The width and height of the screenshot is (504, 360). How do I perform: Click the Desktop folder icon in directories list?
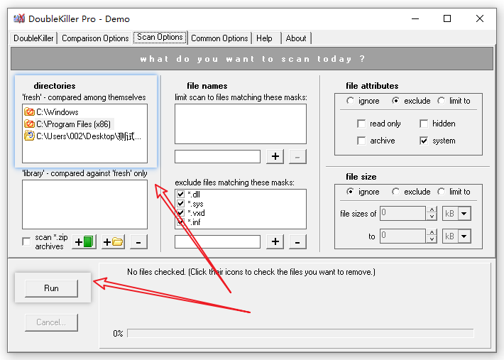pyautogui.click(x=29, y=136)
